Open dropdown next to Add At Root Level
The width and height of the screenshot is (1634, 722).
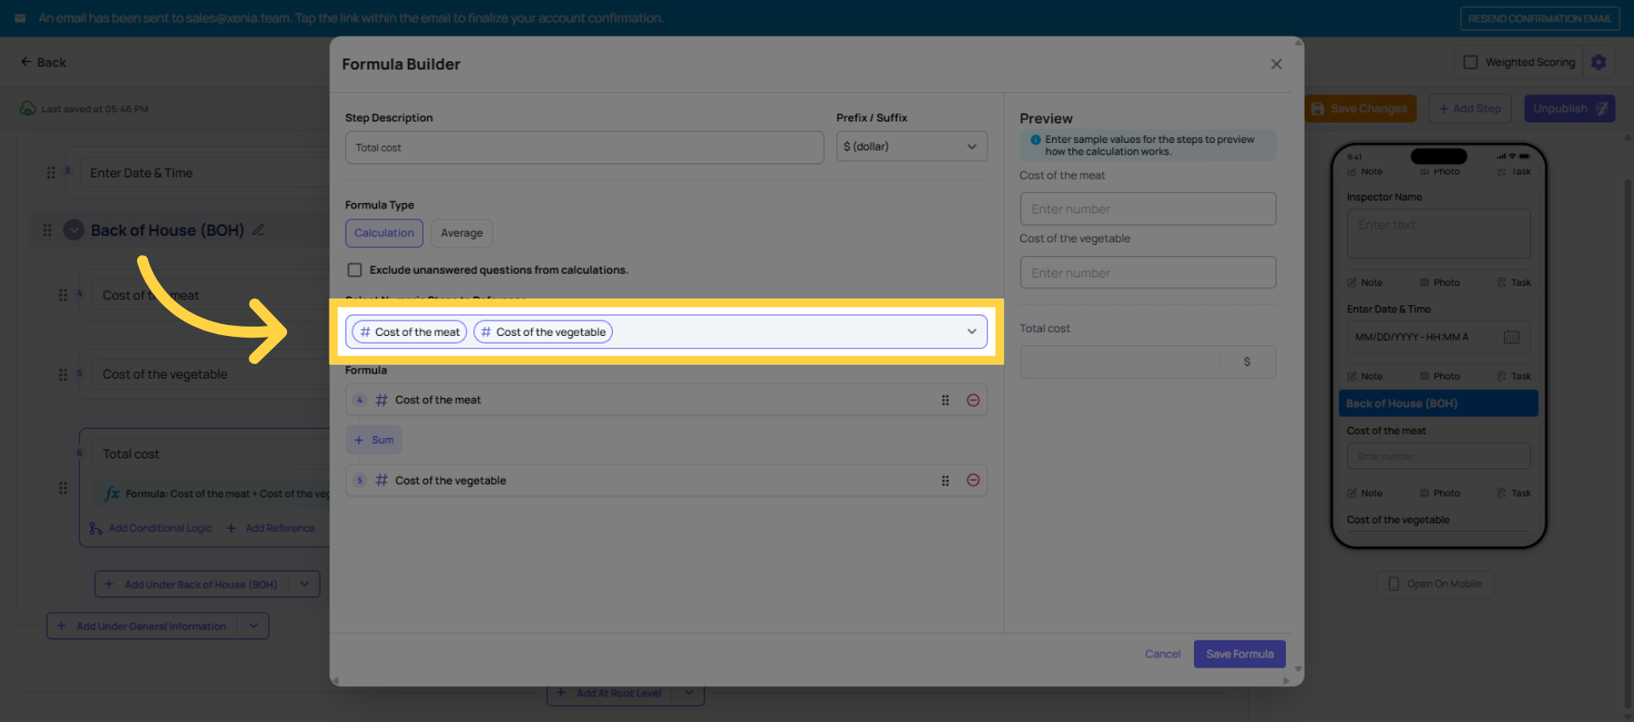pyautogui.click(x=688, y=693)
